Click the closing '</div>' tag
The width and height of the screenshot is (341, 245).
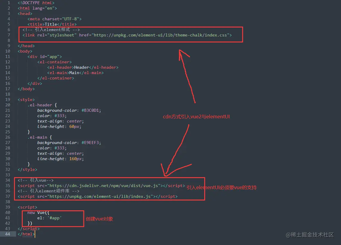tap(35, 84)
